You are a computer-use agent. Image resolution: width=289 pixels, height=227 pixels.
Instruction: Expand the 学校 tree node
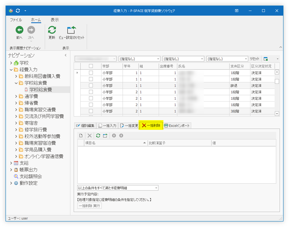click(11, 63)
